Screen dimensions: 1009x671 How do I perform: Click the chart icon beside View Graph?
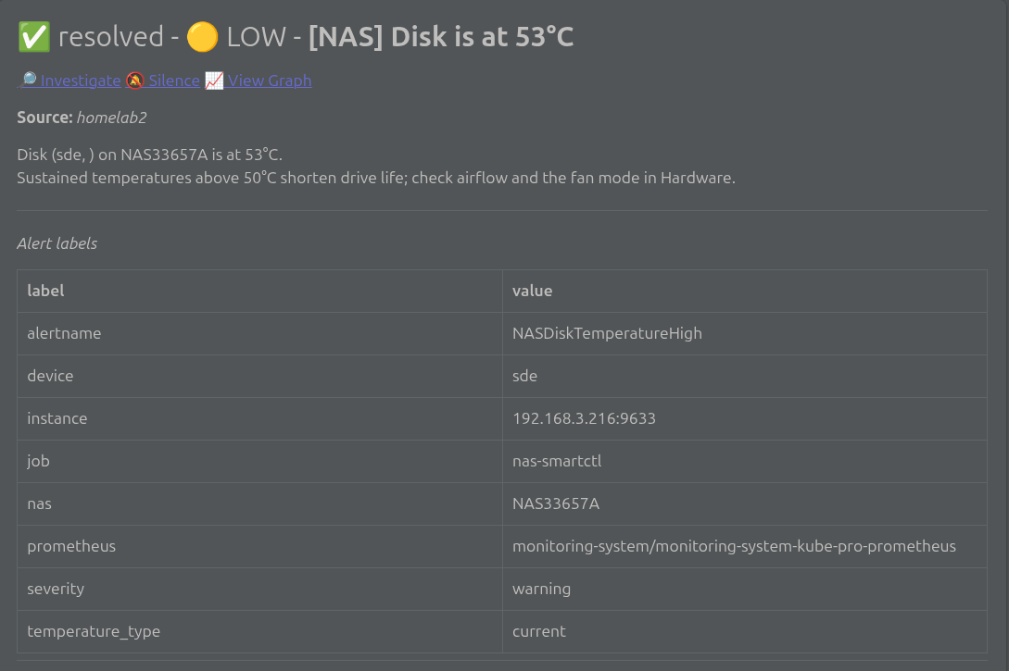coord(214,81)
